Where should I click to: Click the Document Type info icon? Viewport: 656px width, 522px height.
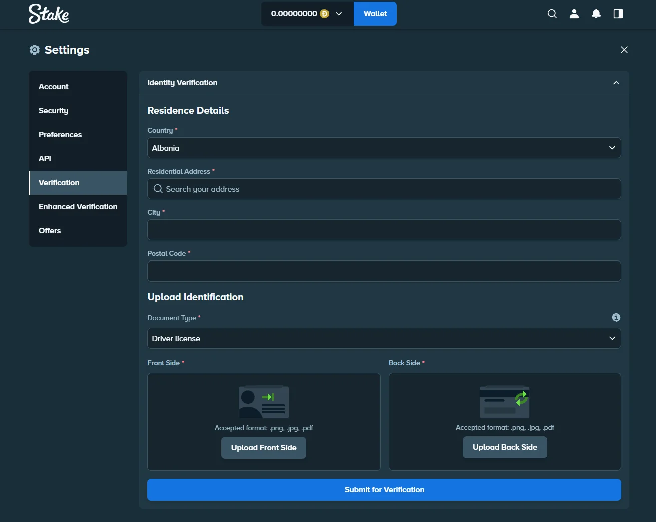(x=616, y=317)
